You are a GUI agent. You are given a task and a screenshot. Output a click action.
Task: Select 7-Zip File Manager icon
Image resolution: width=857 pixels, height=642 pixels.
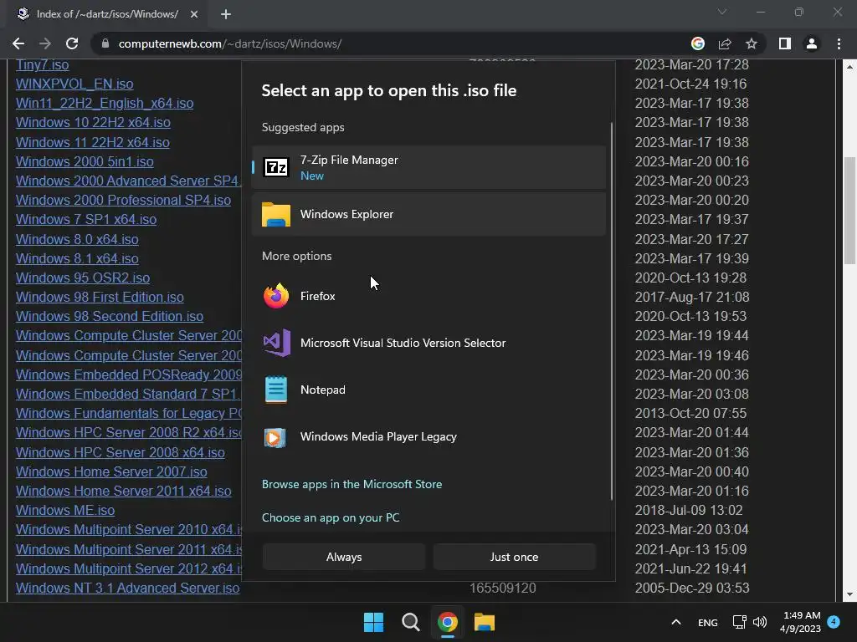(276, 167)
